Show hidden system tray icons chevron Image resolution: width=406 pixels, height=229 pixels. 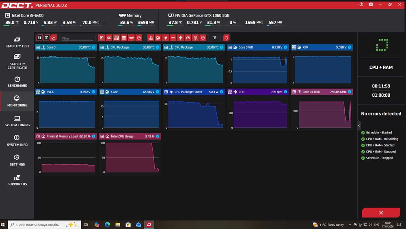coord(350,225)
